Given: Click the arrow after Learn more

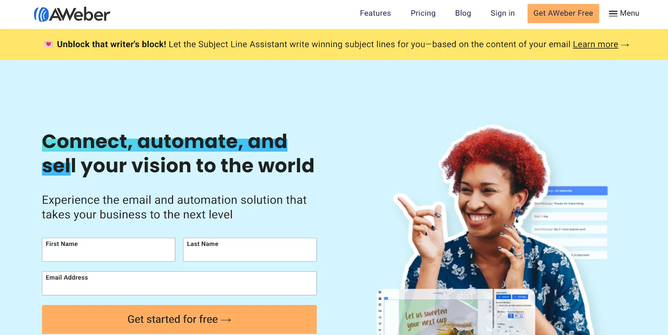Looking at the screenshot, I should (625, 45).
